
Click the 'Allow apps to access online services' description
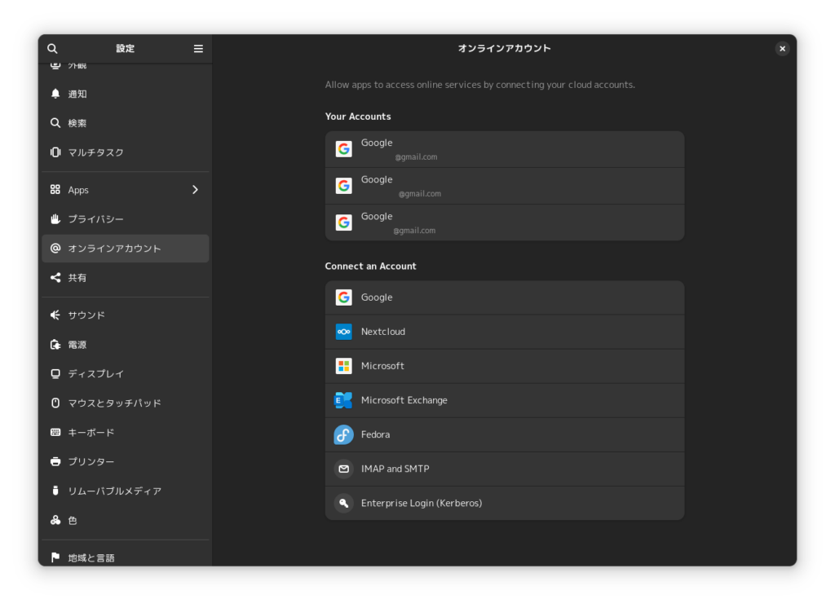tap(479, 85)
